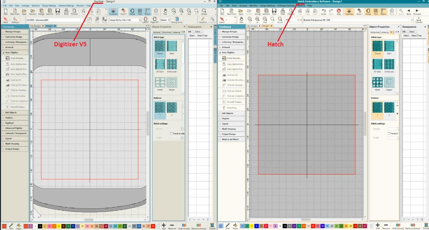The image size is (429, 230).
Task: Open the Show dropdown in Digitizer toolbar
Action: pyautogui.click(x=124, y=12)
